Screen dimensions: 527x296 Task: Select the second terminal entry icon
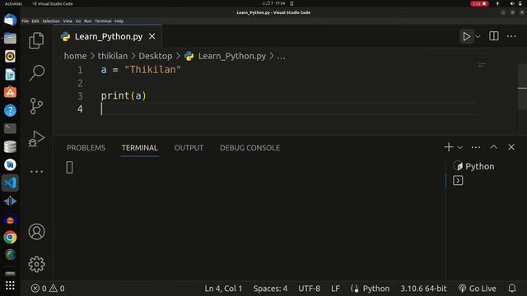[458, 181]
